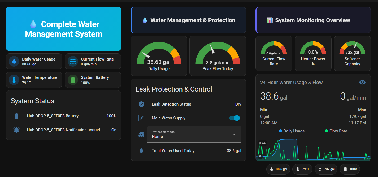
Task: Click the Total Water Used Today label
Action: [173, 151]
